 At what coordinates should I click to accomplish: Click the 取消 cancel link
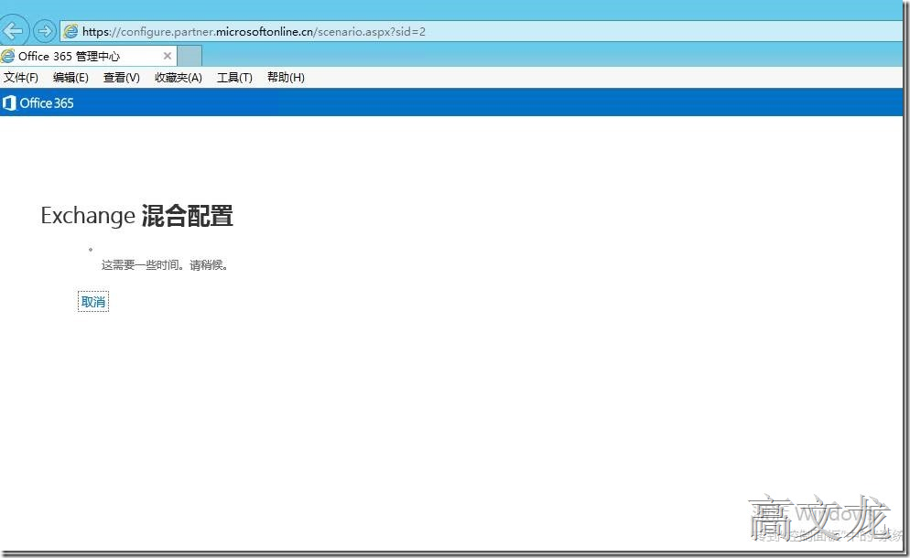92,302
